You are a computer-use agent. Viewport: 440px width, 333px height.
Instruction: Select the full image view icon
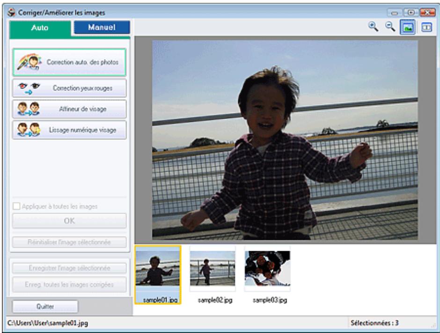pyautogui.click(x=407, y=27)
